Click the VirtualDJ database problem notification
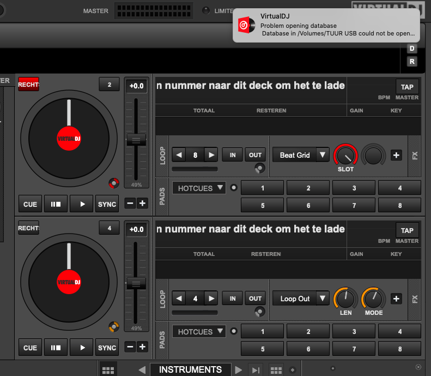 pyautogui.click(x=326, y=25)
